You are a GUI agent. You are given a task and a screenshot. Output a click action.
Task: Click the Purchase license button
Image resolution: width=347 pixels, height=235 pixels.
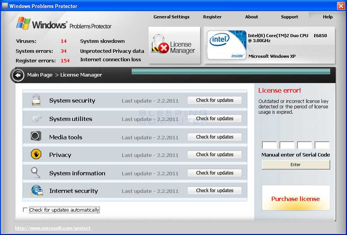coord(295,199)
